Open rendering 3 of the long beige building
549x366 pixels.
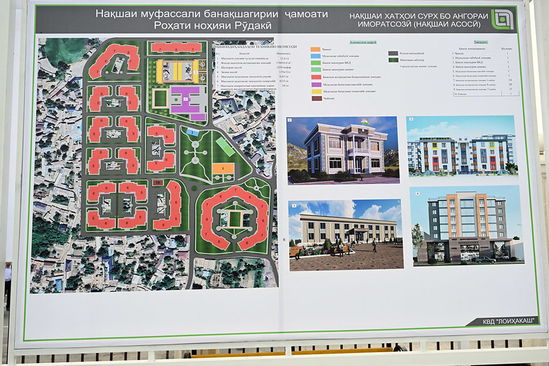(x=345, y=235)
